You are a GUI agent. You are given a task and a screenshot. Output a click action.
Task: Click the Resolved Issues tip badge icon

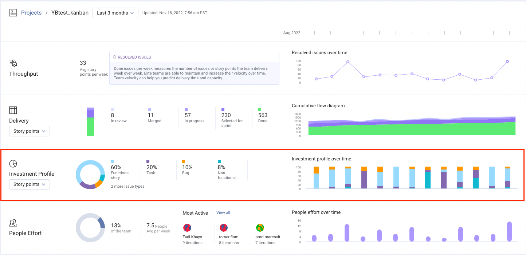[115, 57]
